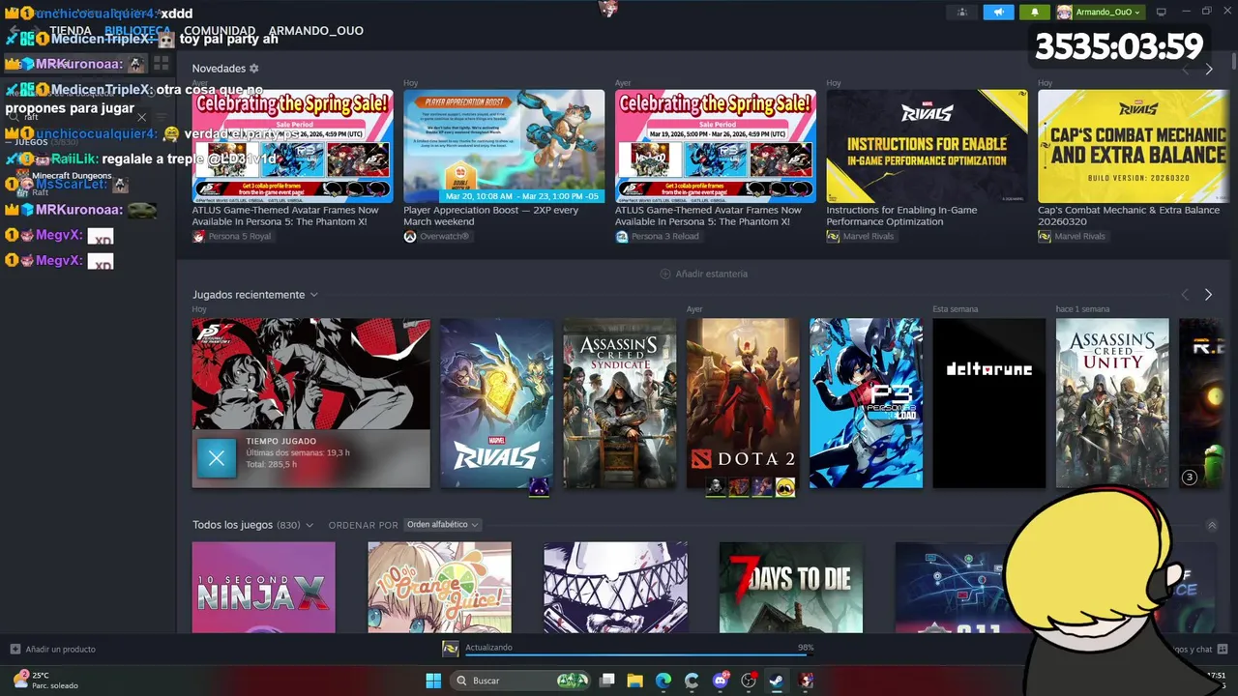Open Novedades settings gear
Screen dimensions: 1238x696
[254, 69]
